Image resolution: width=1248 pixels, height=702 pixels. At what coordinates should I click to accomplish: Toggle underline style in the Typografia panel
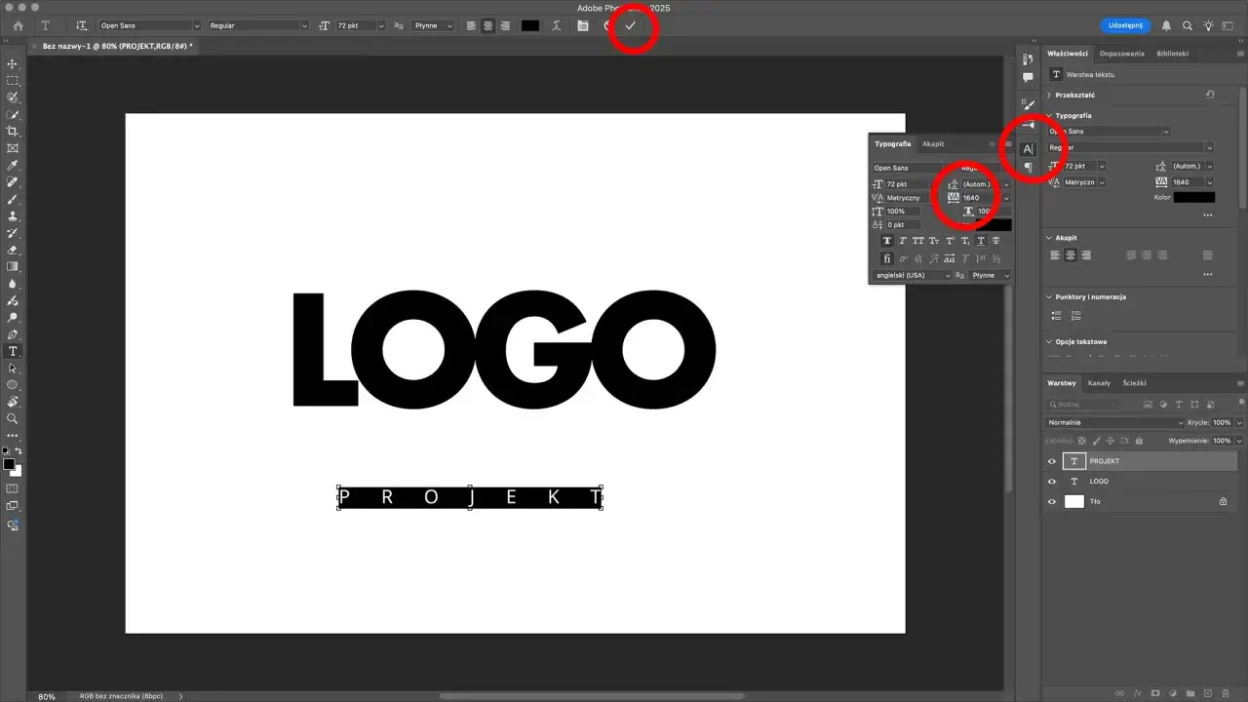point(980,242)
